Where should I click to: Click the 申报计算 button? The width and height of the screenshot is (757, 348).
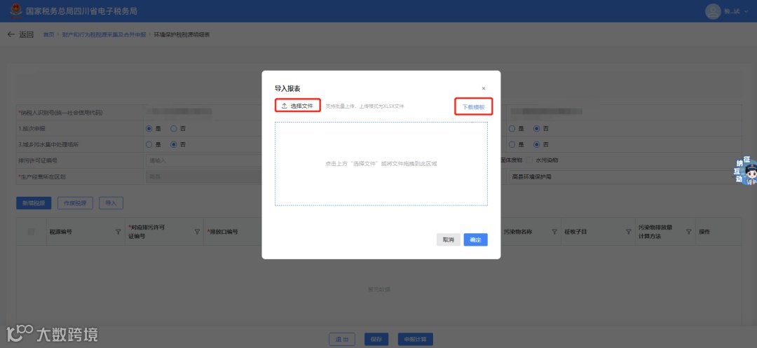point(415,340)
